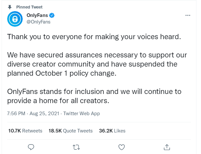201x154 pixels.
Task: View the 18.5K Quote Tweets
Action: 70,131
